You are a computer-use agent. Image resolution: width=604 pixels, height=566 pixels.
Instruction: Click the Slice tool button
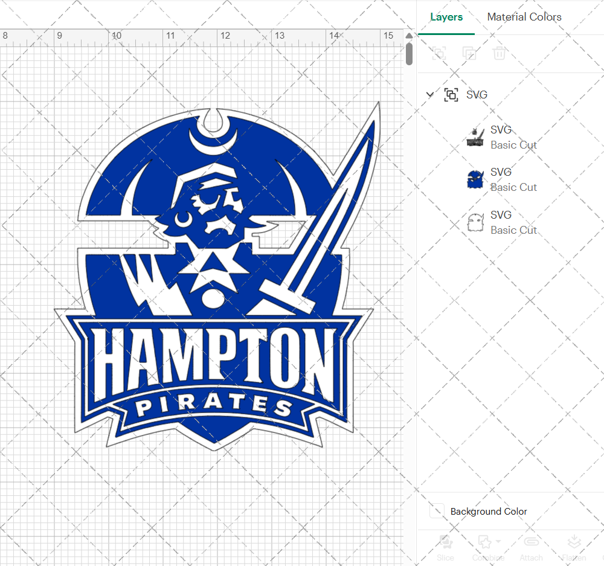(445, 547)
